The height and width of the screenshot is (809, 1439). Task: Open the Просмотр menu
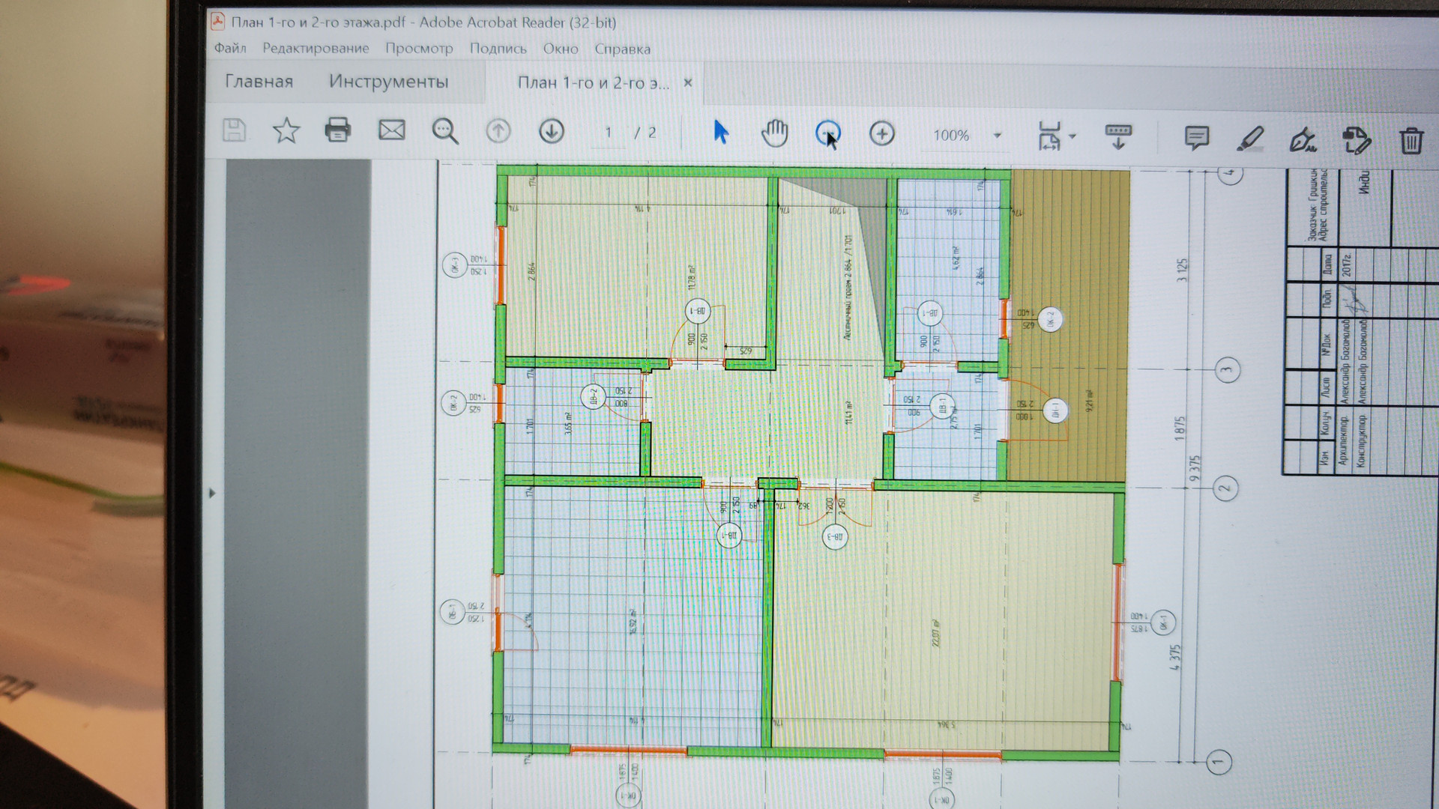419,49
